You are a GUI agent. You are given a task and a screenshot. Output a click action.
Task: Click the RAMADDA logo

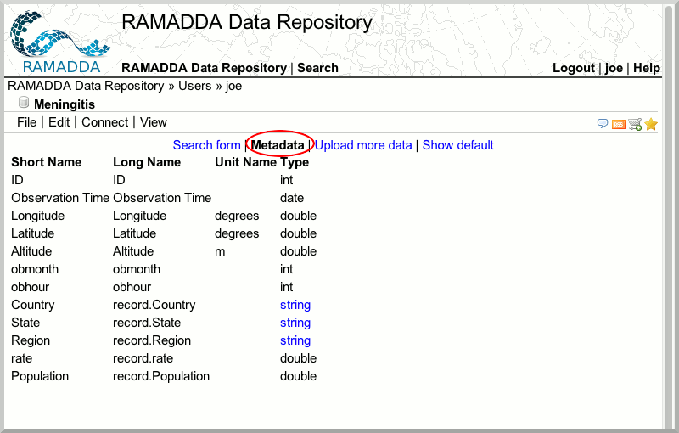point(59,42)
